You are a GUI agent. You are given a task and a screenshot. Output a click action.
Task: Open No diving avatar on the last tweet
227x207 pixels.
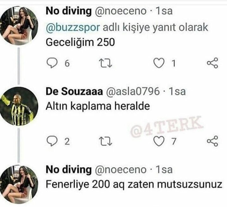pyautogui.click(x=19, y=185)
